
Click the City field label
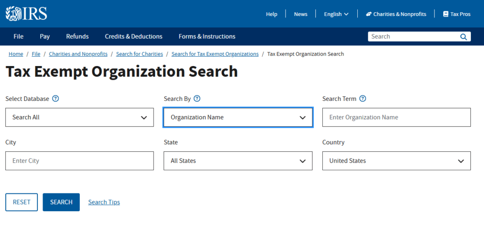pos(11,142)
